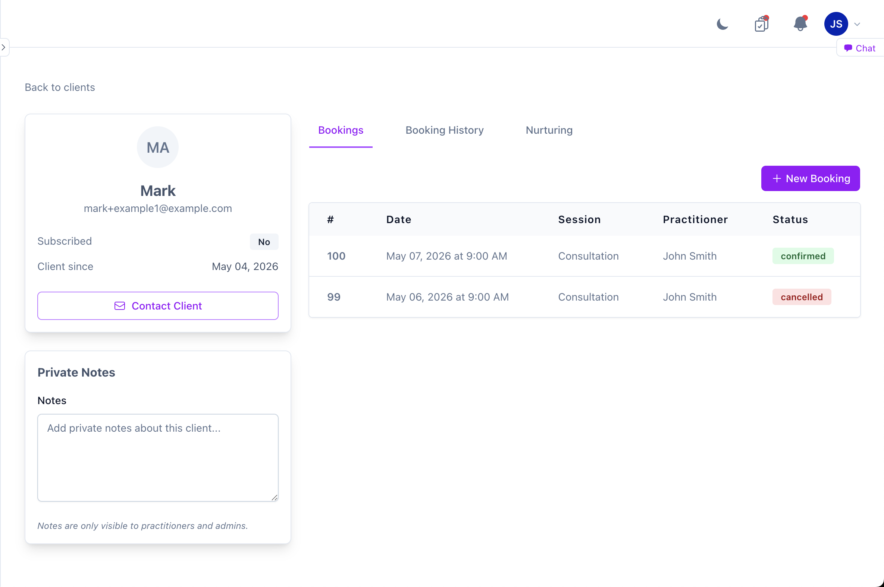Screen dimensions: 884x587
Task: Open booking number 100
Action: [336, 256]
